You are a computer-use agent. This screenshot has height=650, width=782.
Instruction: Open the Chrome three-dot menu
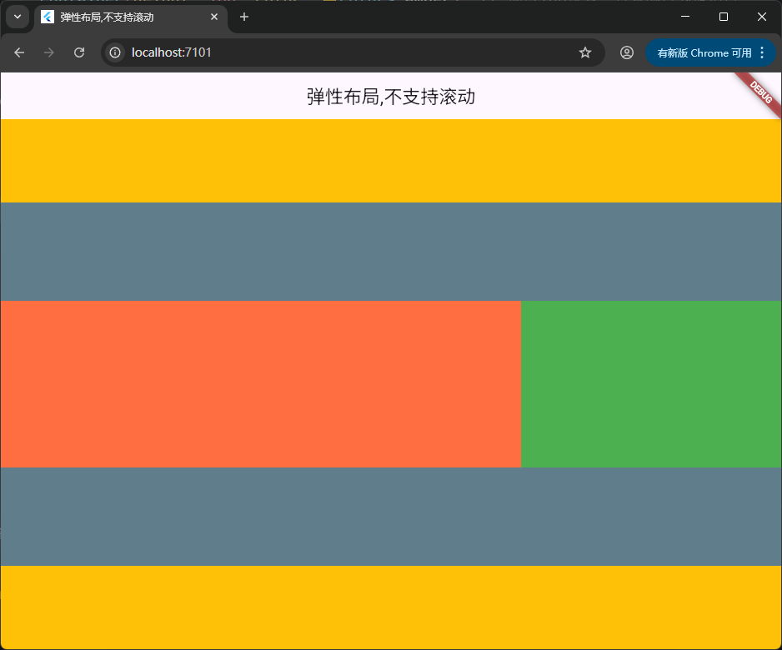[x=762, y=52]
